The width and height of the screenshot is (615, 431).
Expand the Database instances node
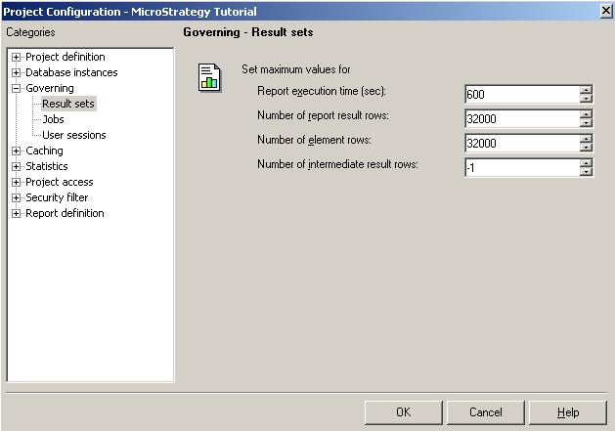coord(16,73)
